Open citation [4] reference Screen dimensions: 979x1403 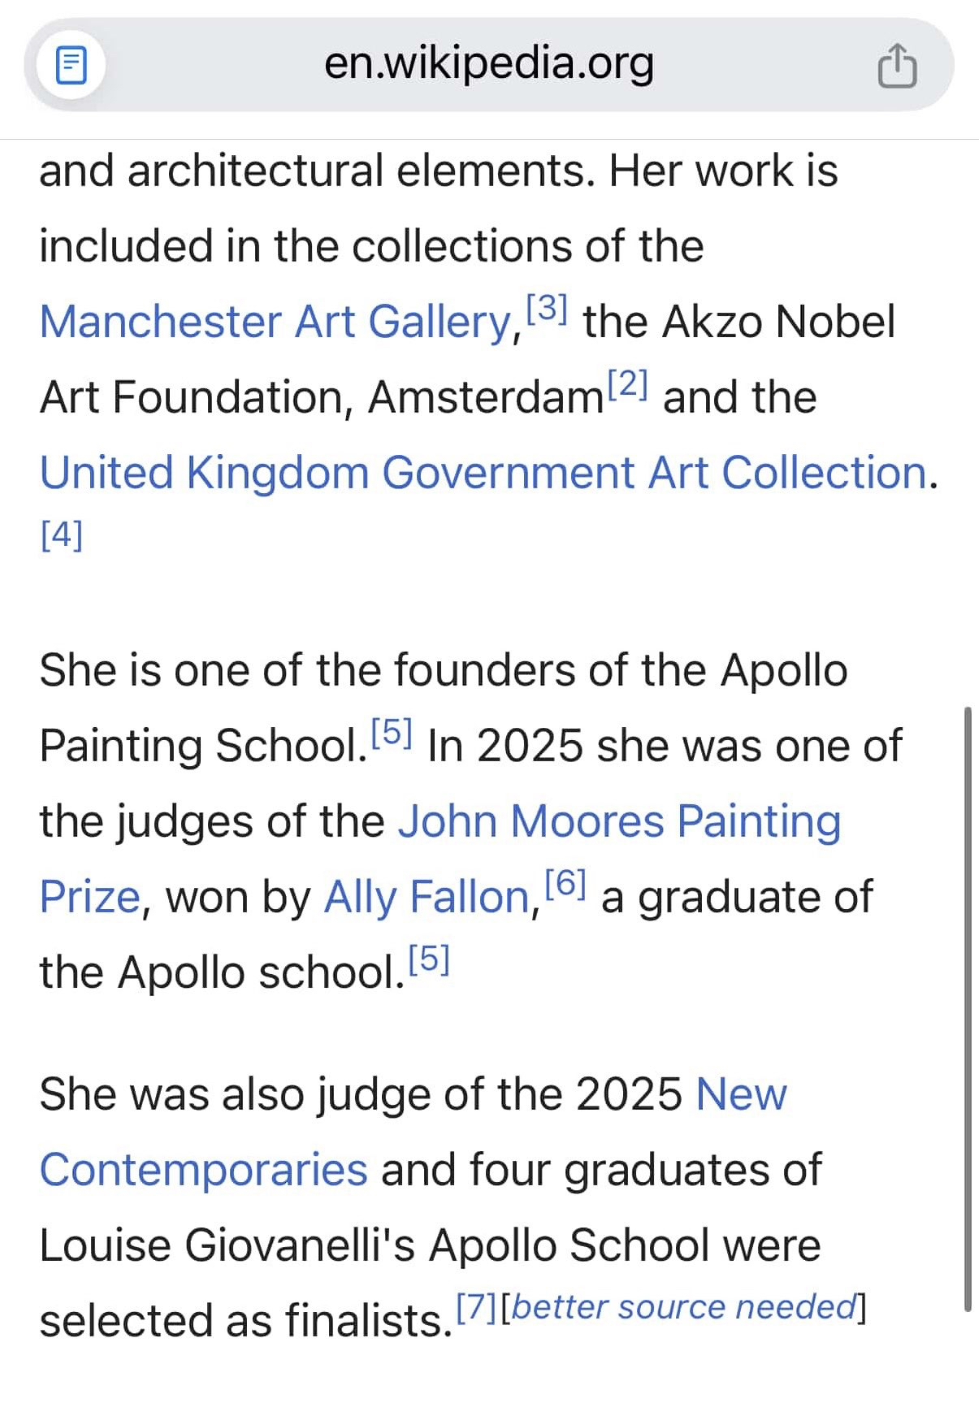[62, 535]
